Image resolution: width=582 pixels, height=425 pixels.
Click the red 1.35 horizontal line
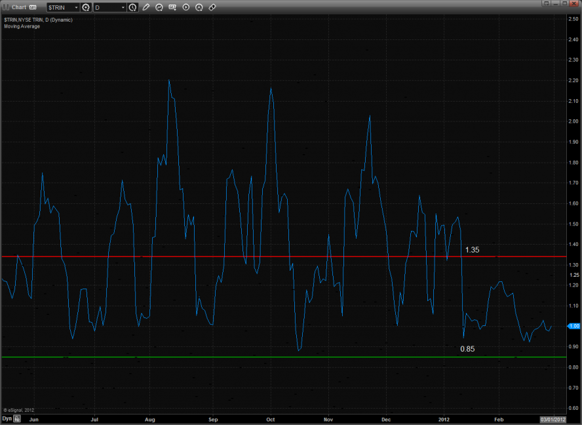[x=262, y=256]
